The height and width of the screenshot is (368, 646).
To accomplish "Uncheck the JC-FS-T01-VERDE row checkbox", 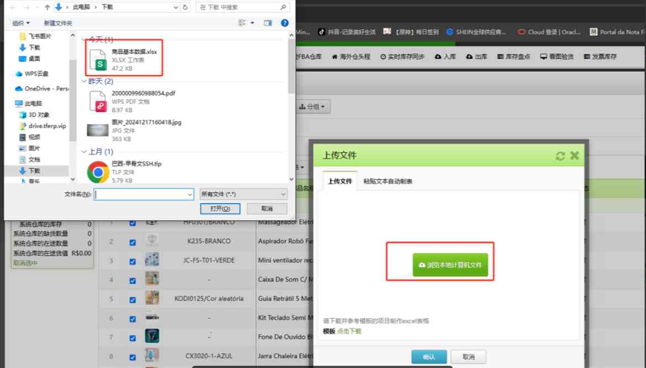I will click(x=133, y=261).
